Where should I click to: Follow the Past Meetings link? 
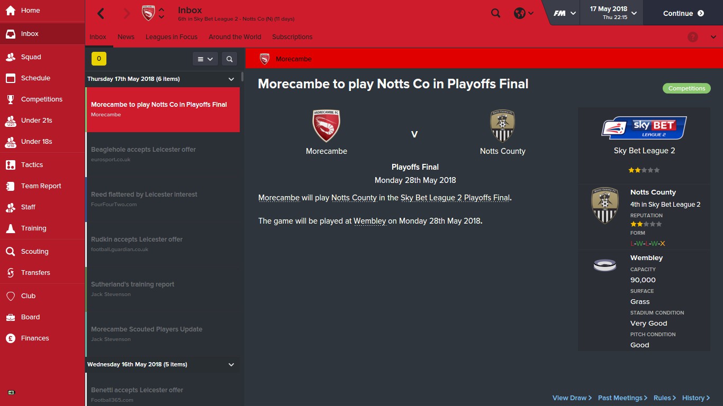coord(622,398)
